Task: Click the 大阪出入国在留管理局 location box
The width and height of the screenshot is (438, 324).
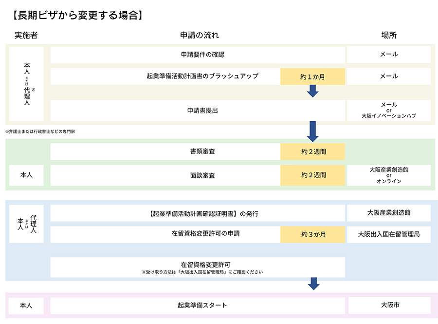Action: click(x=388, y=234)
